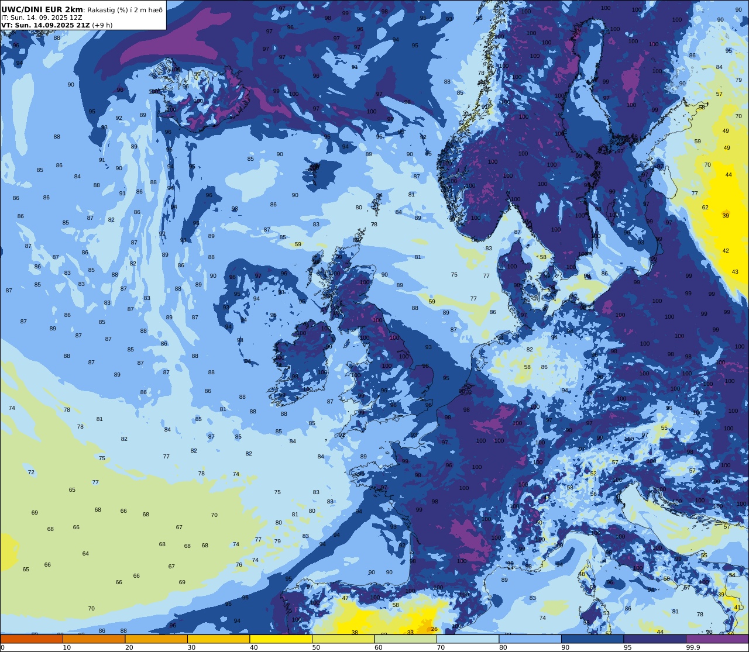Viewport: 749px width, 652px height.
Task: Click the legend tick label '50'
Action: pyautogui.click(x=316, y=647)
